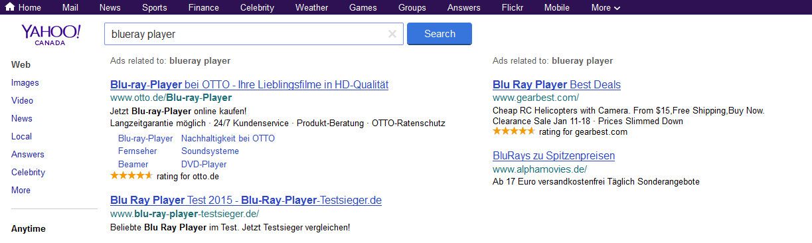Open the DVD-Player sitelink
812x243 pixels.
pos(204,164)
